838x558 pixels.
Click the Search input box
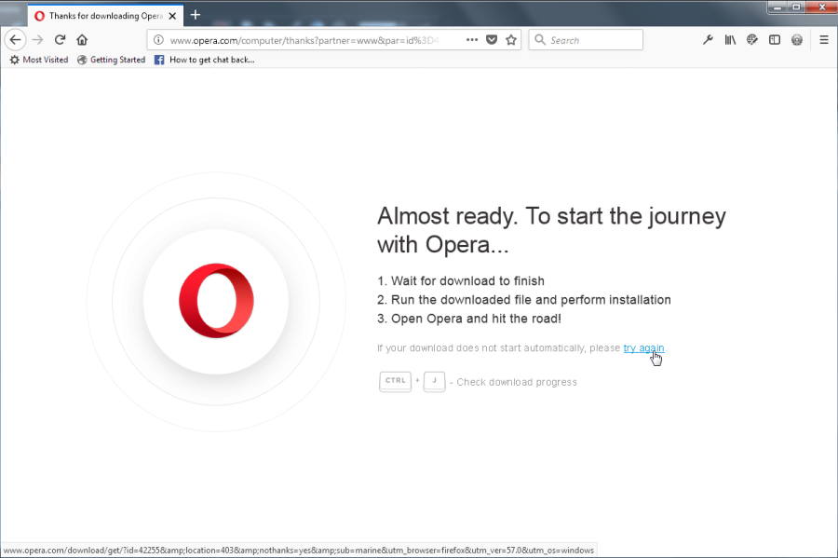[x=586, y=40]
